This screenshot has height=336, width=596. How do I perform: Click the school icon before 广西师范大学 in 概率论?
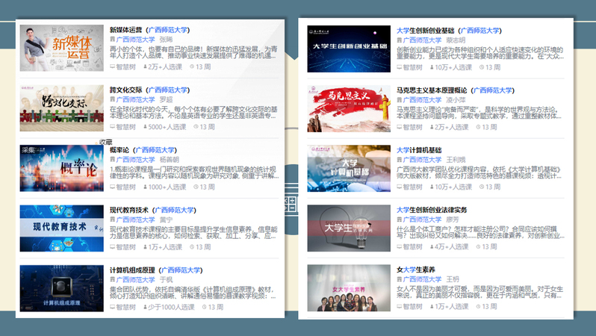113,159
